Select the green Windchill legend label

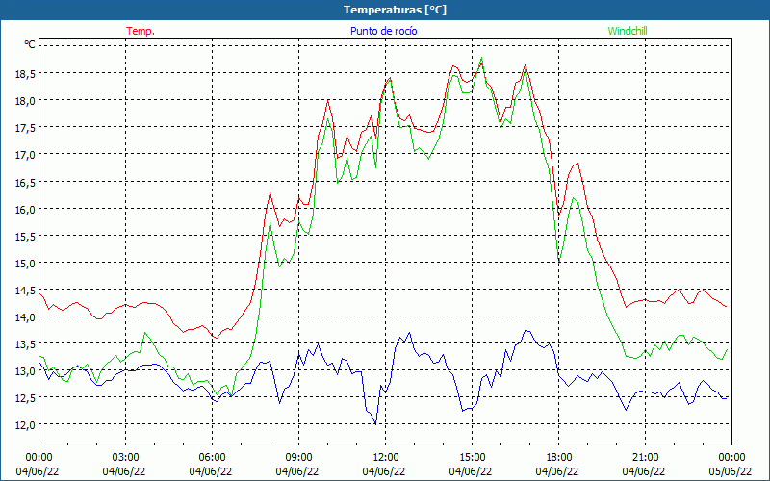pos(628,31)
